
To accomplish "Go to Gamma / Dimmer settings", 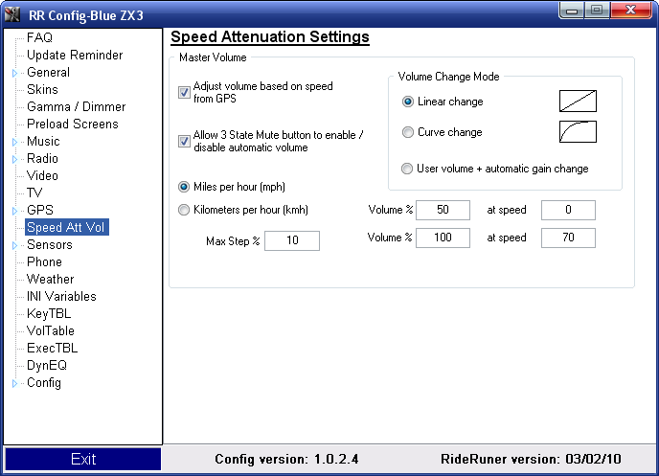I will coord(76,106).
